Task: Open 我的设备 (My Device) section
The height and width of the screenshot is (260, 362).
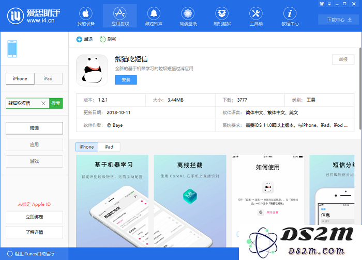Action: coord(86,16)
